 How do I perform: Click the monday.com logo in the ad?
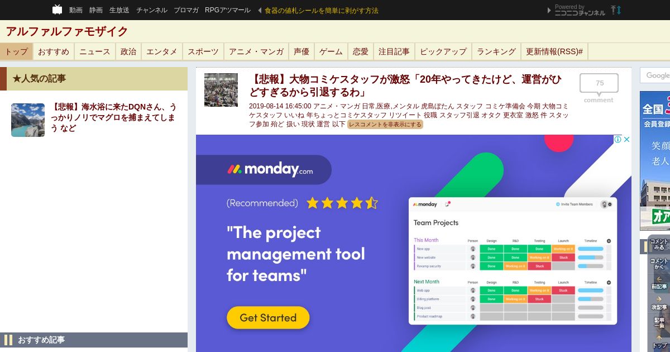click(x=270, y=169)
